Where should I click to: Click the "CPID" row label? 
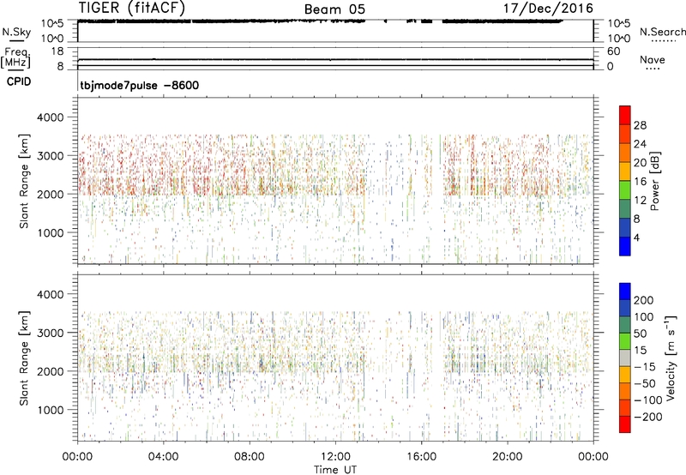[19, 81]
